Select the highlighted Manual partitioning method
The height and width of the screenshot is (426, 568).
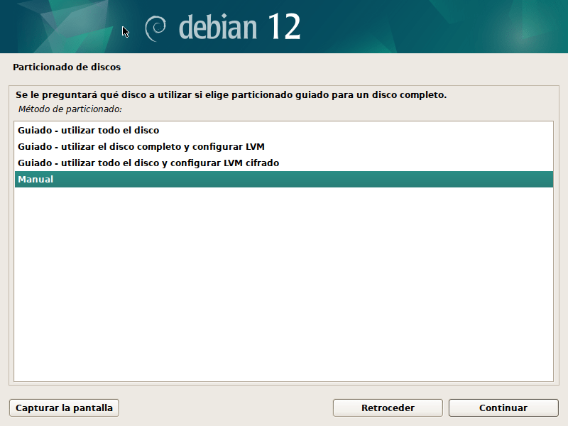pos(283,180)
